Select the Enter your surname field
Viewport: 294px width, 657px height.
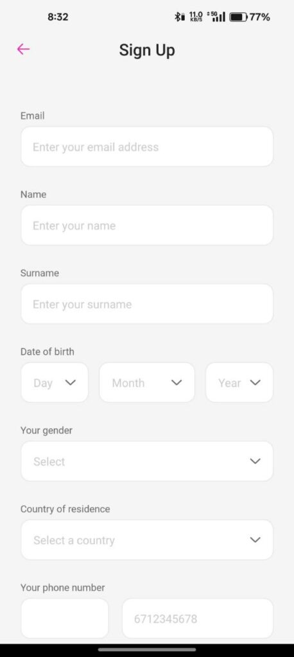[147, 303]
